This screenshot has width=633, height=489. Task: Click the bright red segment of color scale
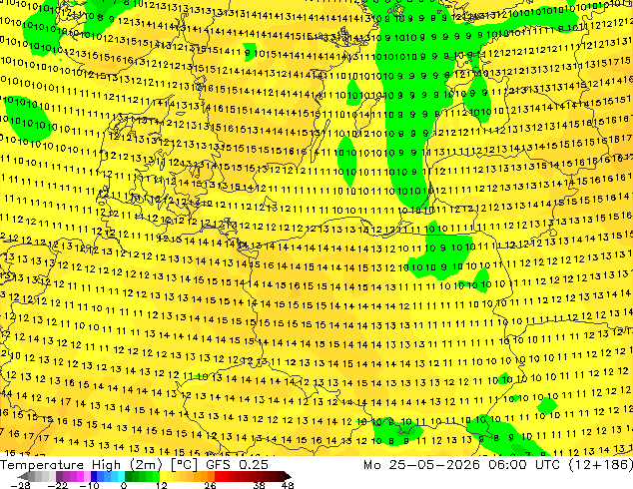(x=218, y=476)
